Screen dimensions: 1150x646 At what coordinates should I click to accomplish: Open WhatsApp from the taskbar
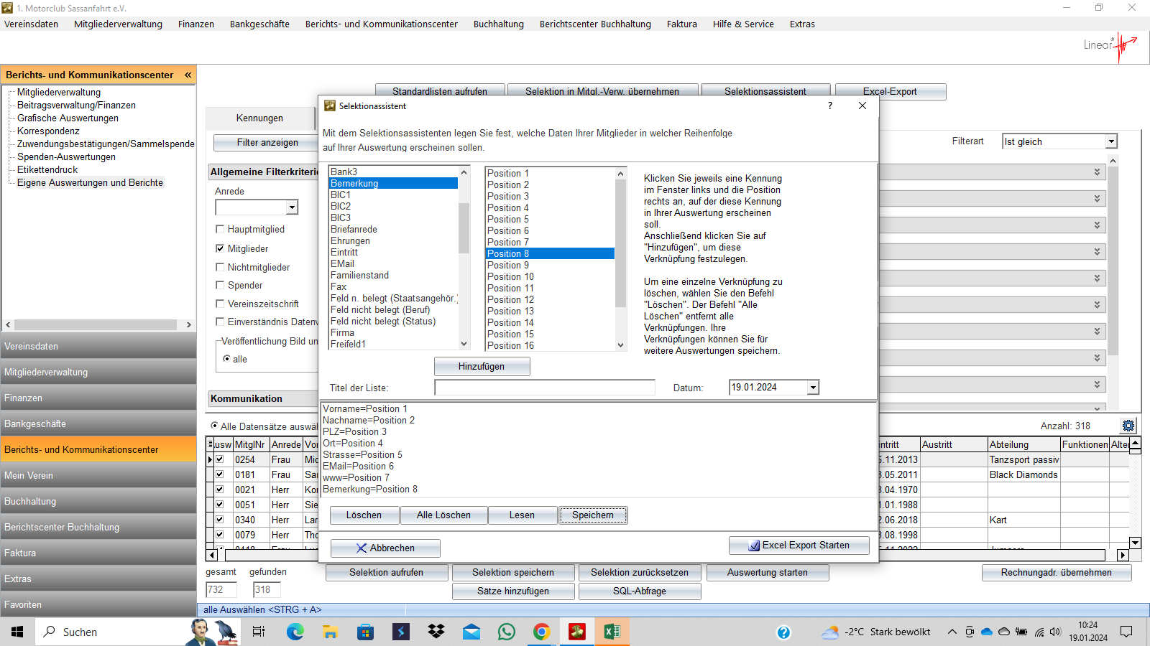[x=507, y=632]
